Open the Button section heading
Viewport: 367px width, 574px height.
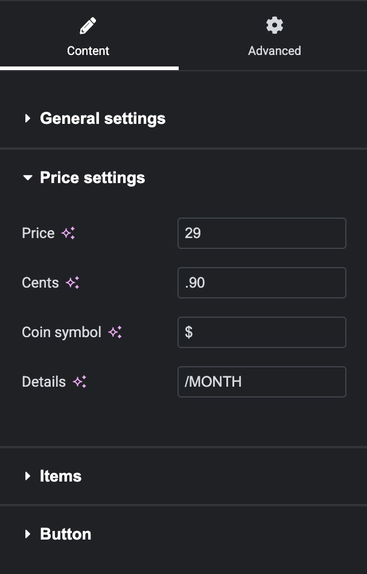pos(65,534)
